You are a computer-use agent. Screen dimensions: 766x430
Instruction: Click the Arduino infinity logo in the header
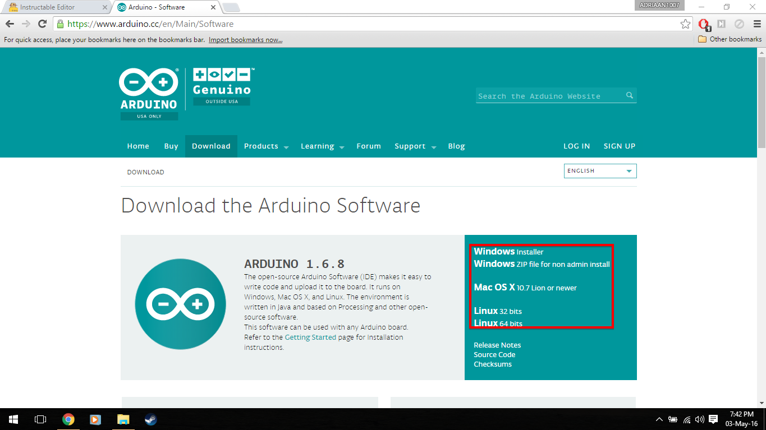(149, 89)
